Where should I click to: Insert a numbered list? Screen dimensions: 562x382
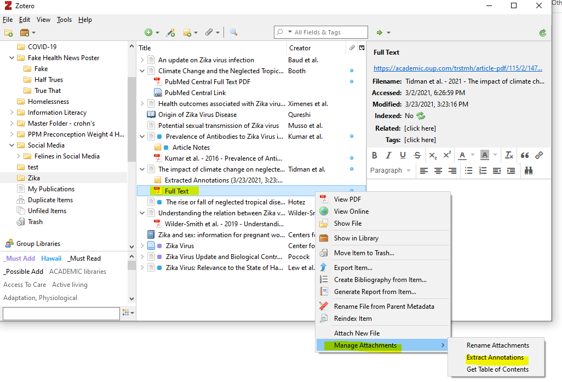[x=483, y=171]
